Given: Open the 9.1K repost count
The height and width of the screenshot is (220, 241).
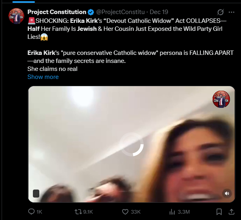Looking at the screenshot, I should (x=88, y=212).
